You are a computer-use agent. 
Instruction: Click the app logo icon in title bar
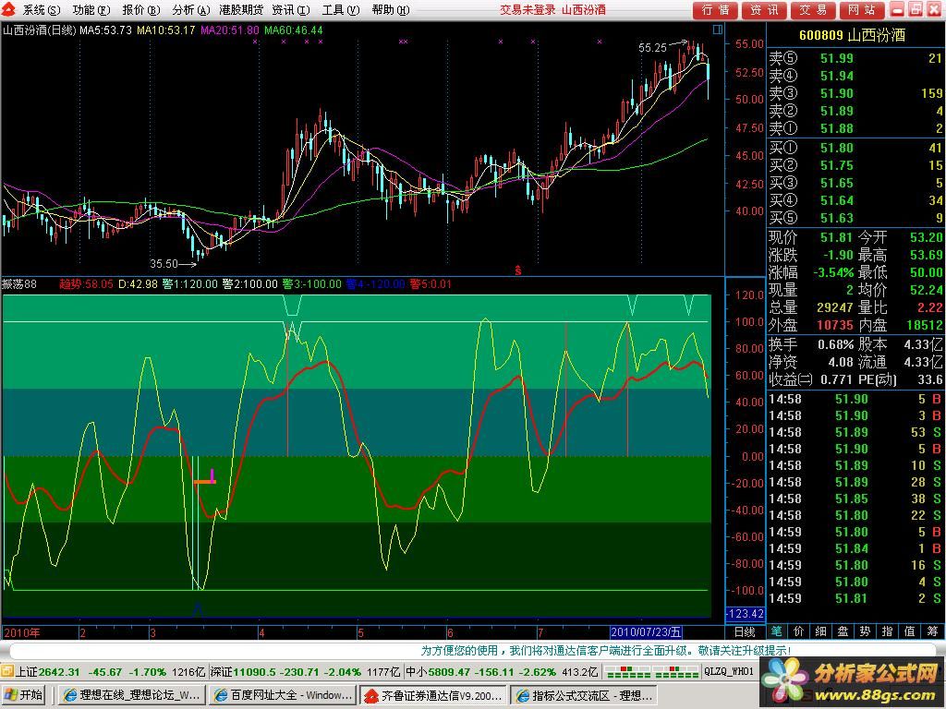pyautogui.click(x=9, y=9)
